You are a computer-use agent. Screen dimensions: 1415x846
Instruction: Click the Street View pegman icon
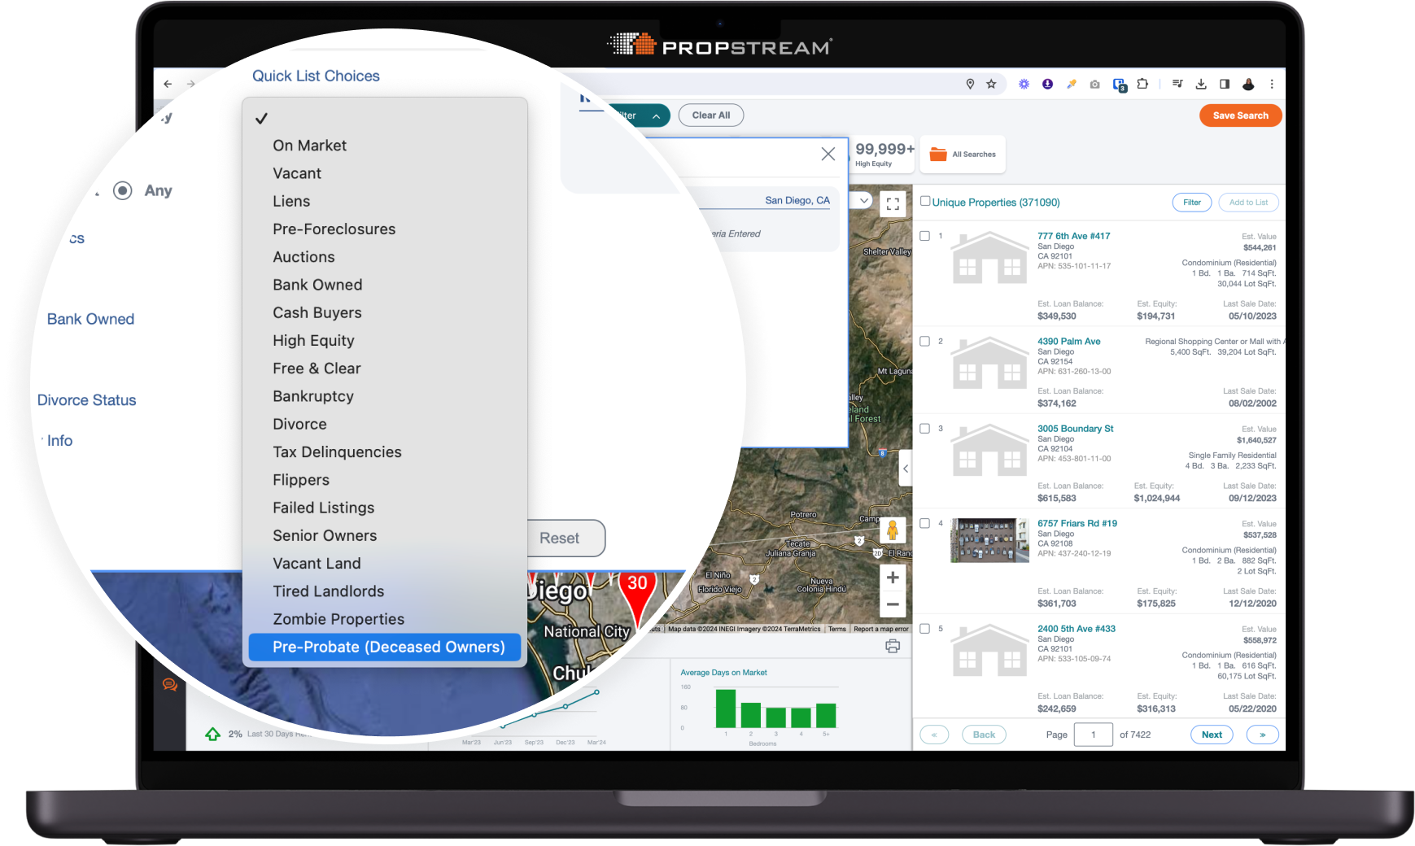[x=893, y=530]
